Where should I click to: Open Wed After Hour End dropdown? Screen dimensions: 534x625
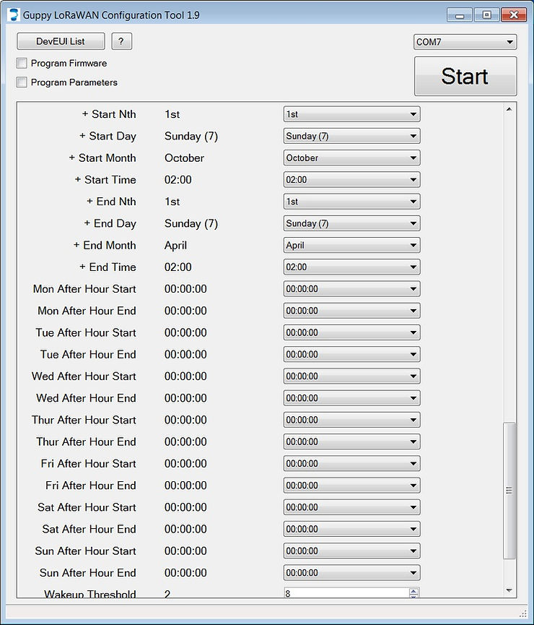pos(351,398)
